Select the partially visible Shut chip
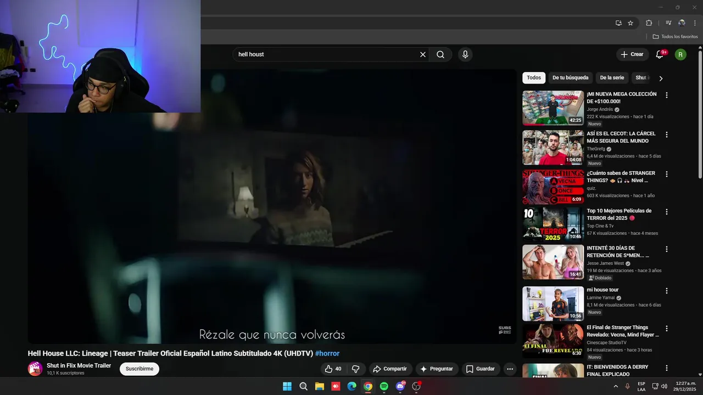 tap(642, 78)
